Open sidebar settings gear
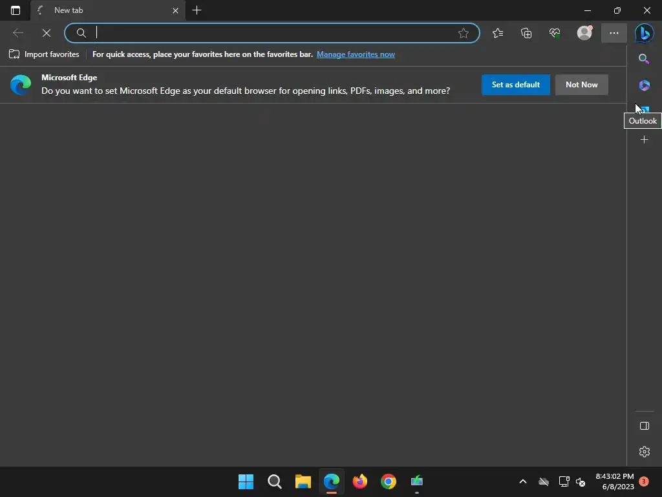The image size is (662, 497). [x=645, y=452]
